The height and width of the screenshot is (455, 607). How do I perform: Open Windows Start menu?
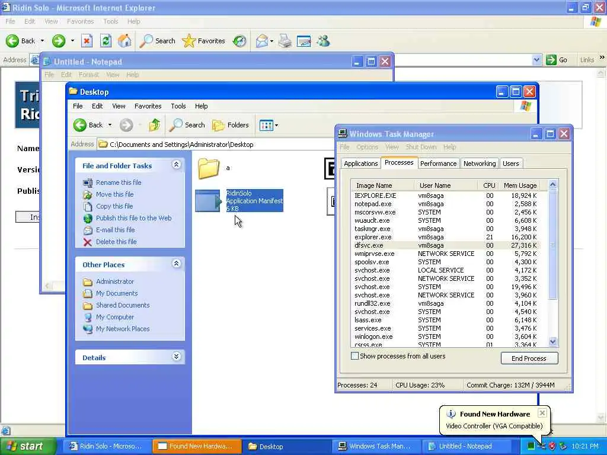coord(27,446)
